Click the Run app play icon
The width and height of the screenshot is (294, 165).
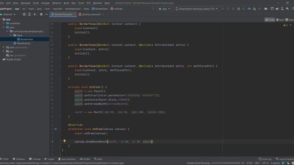tap(223, 9)
